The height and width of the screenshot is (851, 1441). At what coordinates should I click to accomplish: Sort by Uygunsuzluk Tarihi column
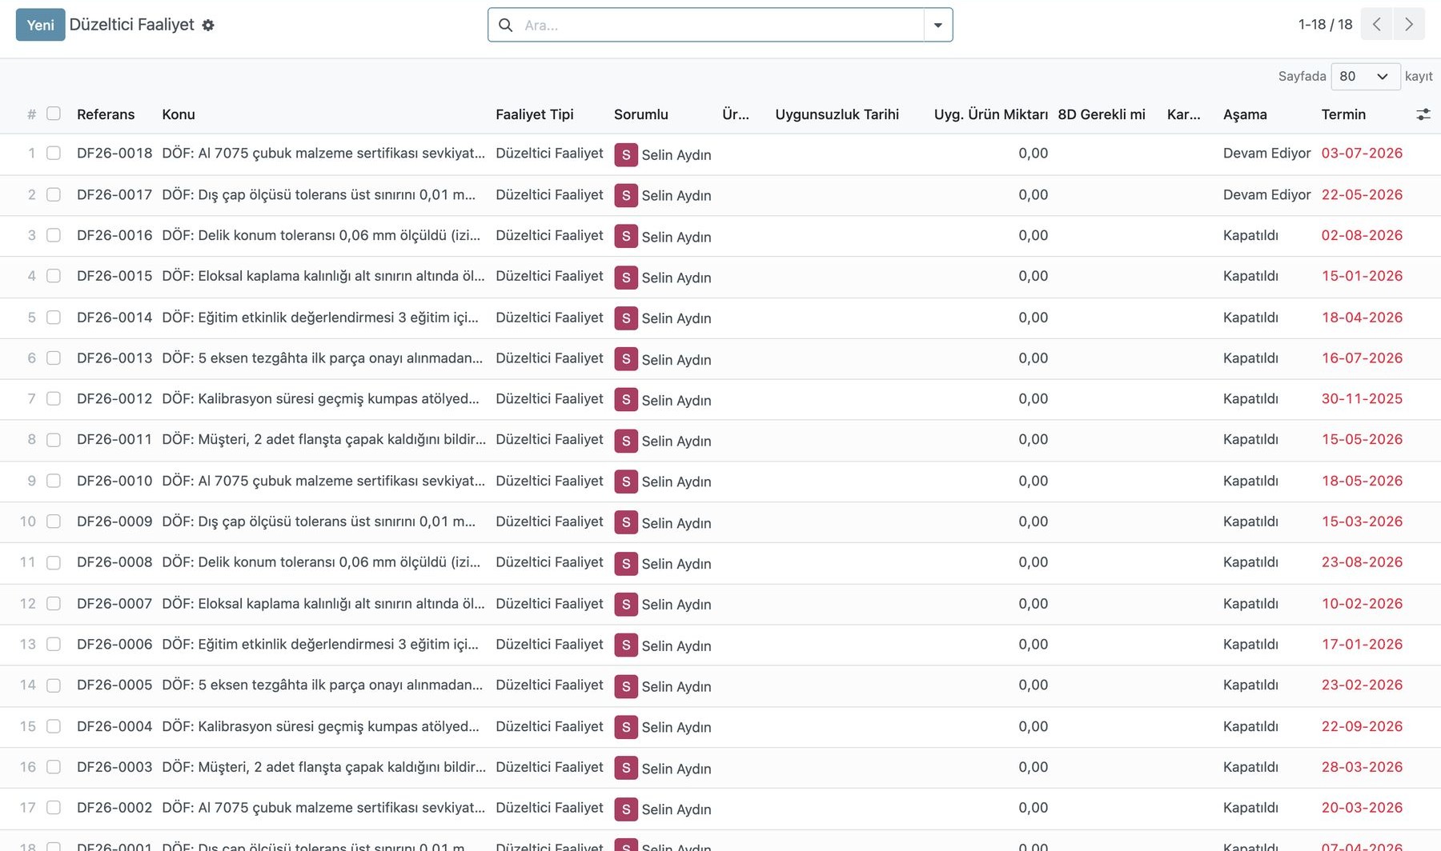click(837, 114)
